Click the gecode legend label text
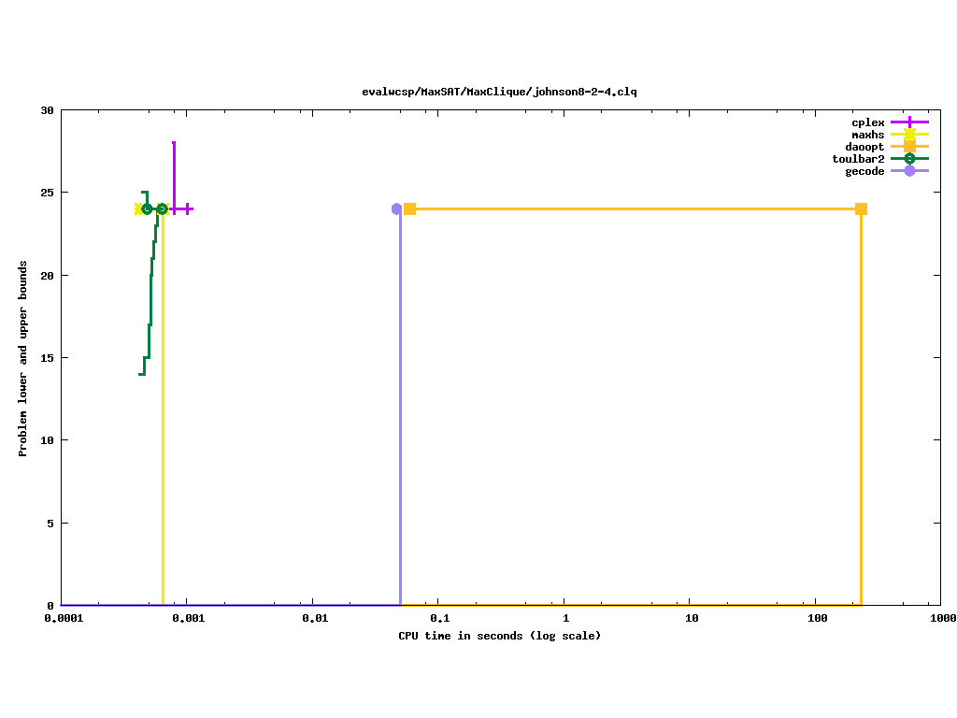The height and width of the screenshot is (718, 957). 864,171
